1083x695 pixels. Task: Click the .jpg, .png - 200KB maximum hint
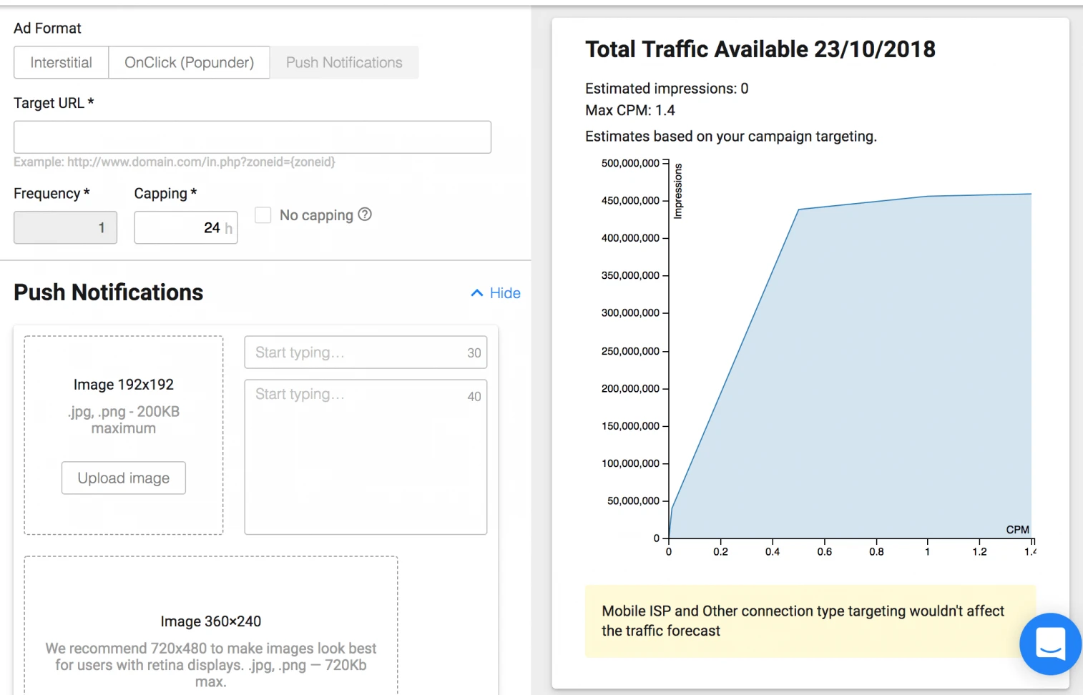[124, 420]
